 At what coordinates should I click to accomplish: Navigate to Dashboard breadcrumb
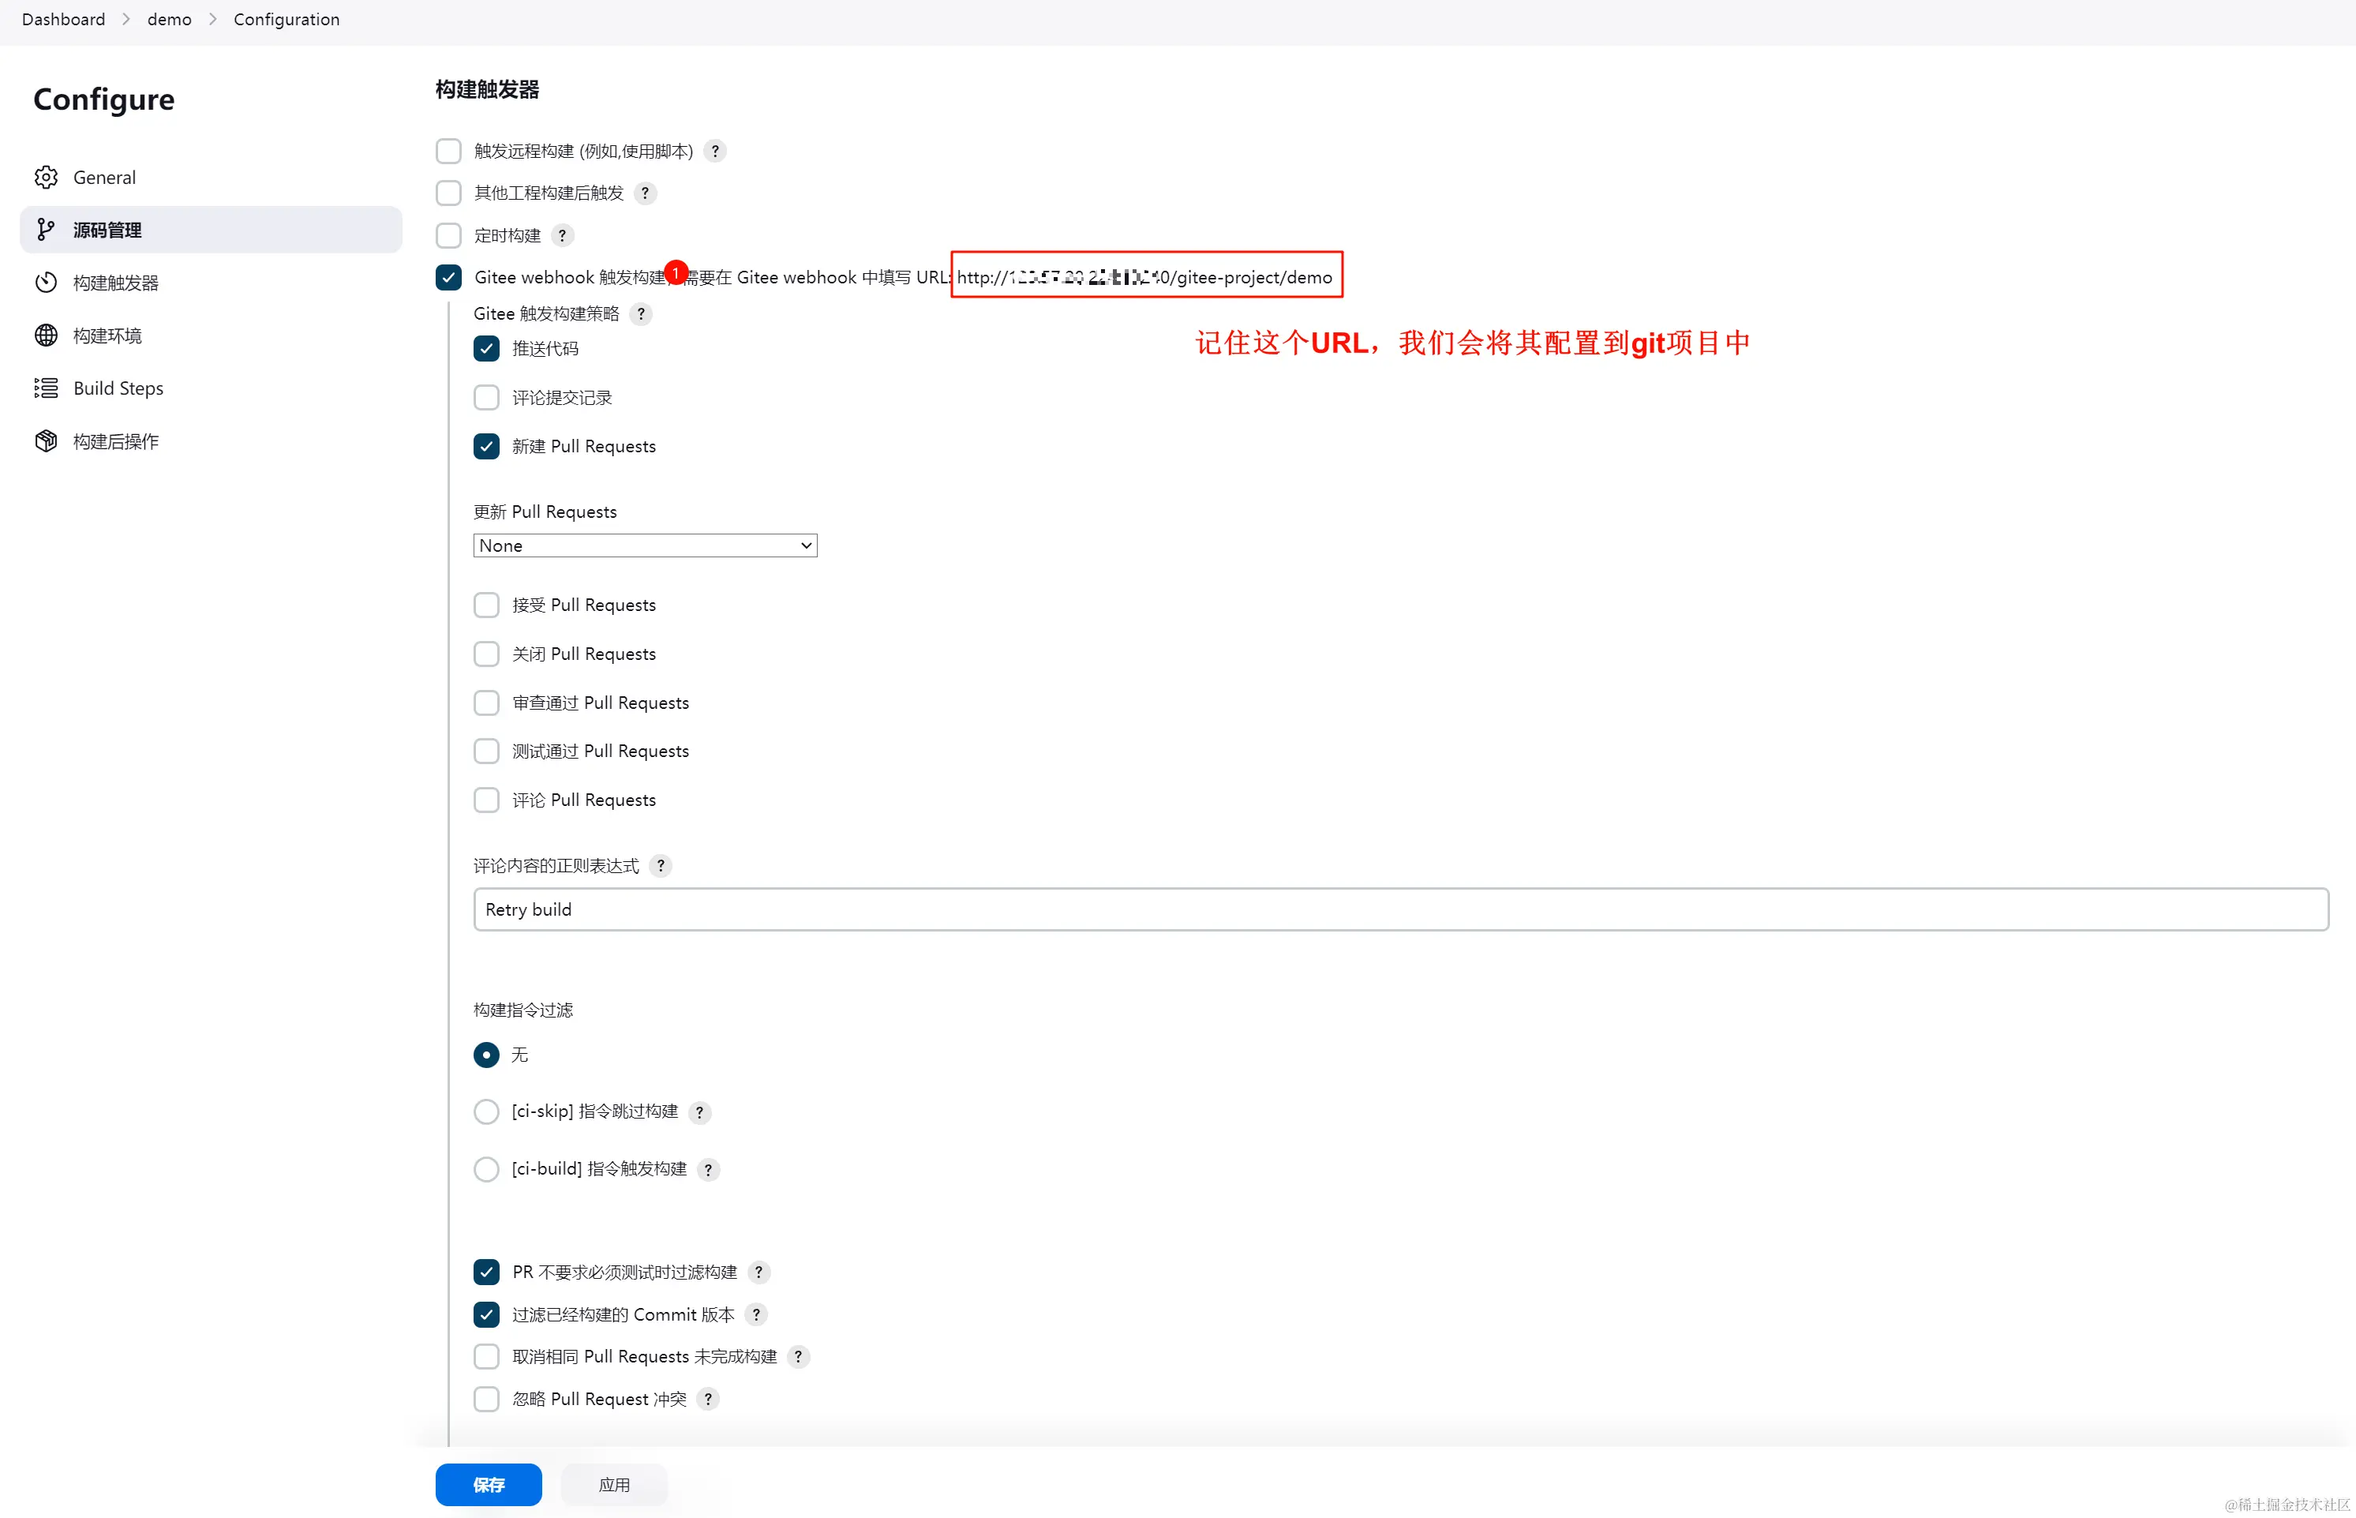coord(63,20)
